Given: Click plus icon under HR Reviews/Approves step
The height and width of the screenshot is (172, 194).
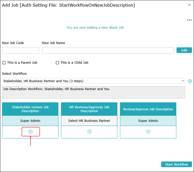Looking at the screenshot, I should 89,131.
